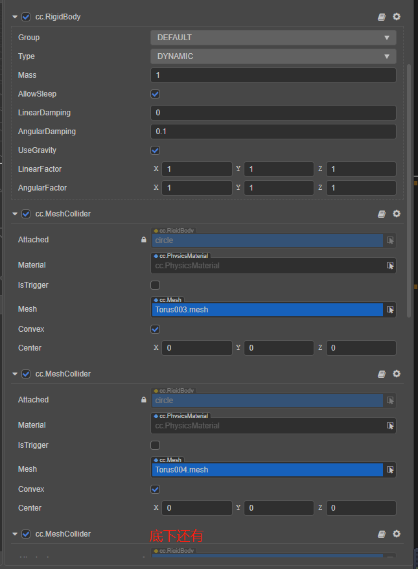Enable IsTrigger on the first MeshCollider
418x569 pixels.
pyautogui.click(x=156, y=285)
